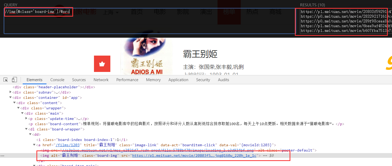The image size is (392, 166).
Task: Toggle the device toolbar in DevTools
Action: pyautogui.click(x=14, y=80)
